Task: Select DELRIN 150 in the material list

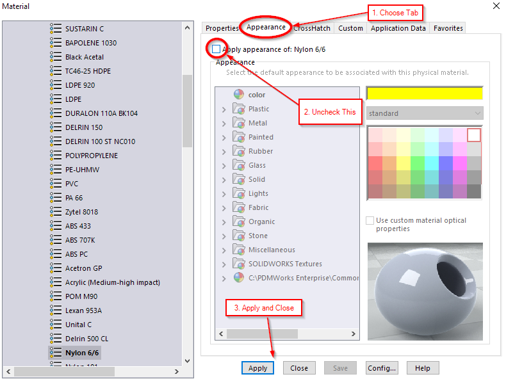Action: pos(84,127)
